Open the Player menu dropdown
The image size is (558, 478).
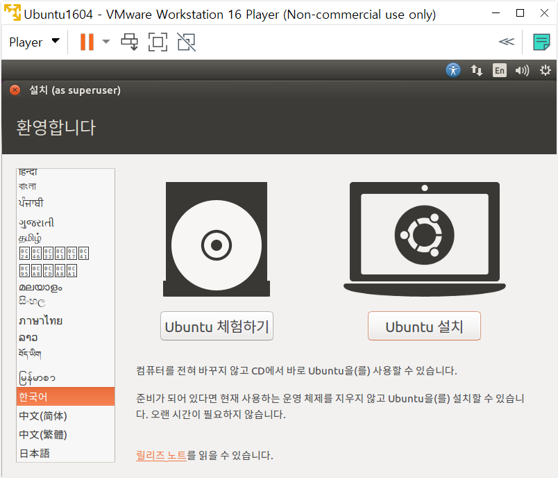[34, 42]
